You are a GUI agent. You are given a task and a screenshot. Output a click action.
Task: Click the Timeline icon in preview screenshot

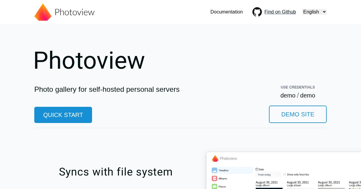214,170
